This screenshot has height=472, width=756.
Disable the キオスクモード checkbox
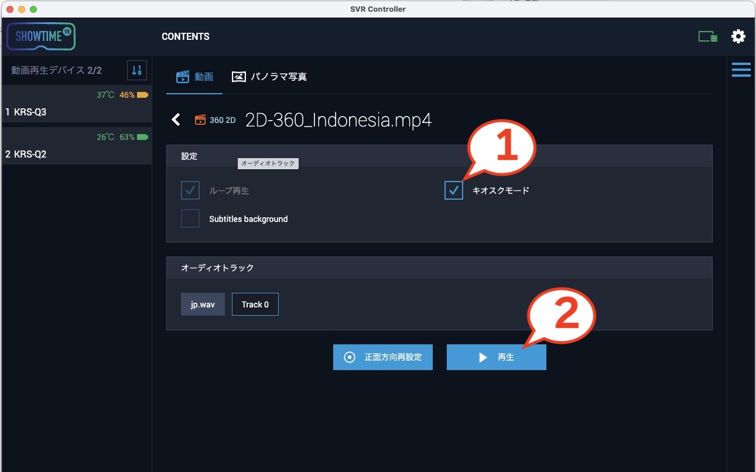click(454, 190)
